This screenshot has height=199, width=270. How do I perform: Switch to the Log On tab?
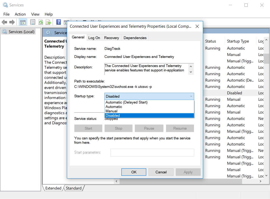(94, 38)
